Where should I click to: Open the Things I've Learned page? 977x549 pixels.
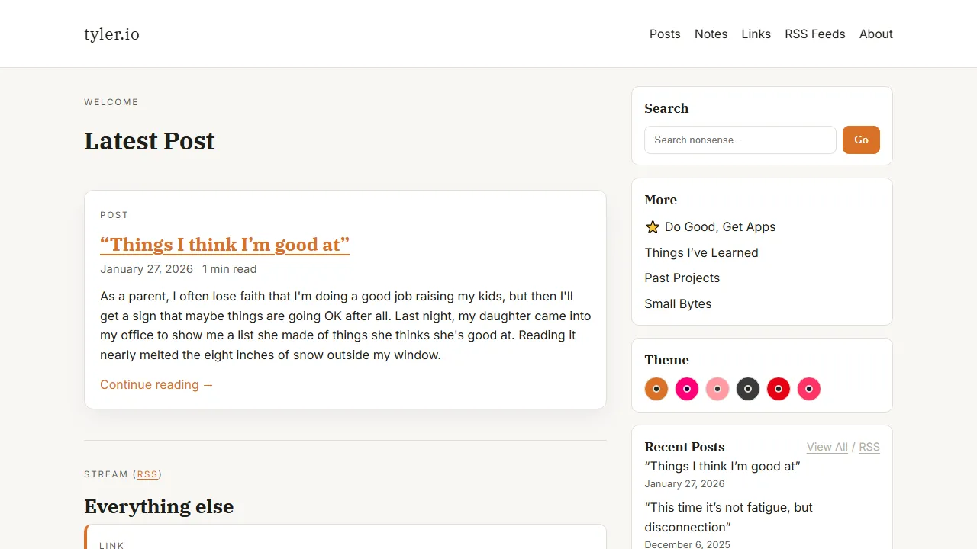[701, 252]
